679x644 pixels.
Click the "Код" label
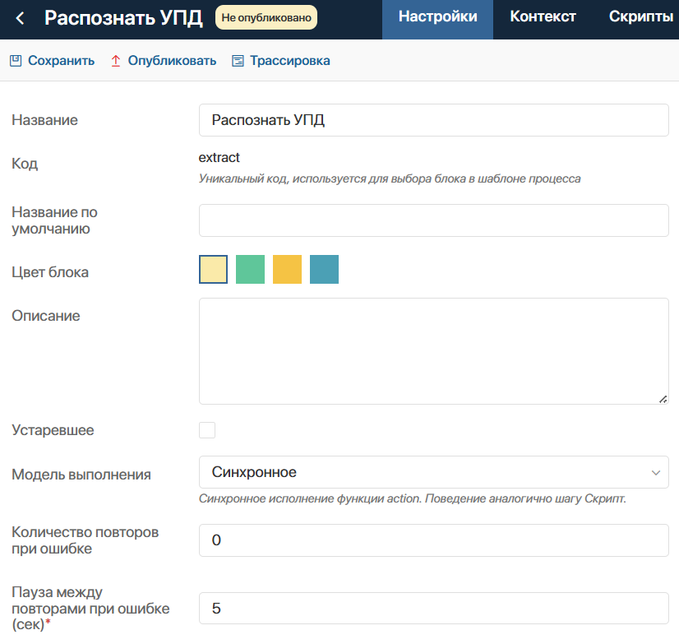25,164
